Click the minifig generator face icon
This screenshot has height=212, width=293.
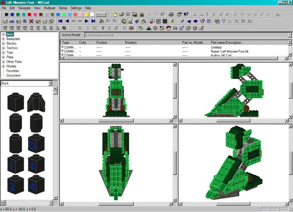pos(168,28)
